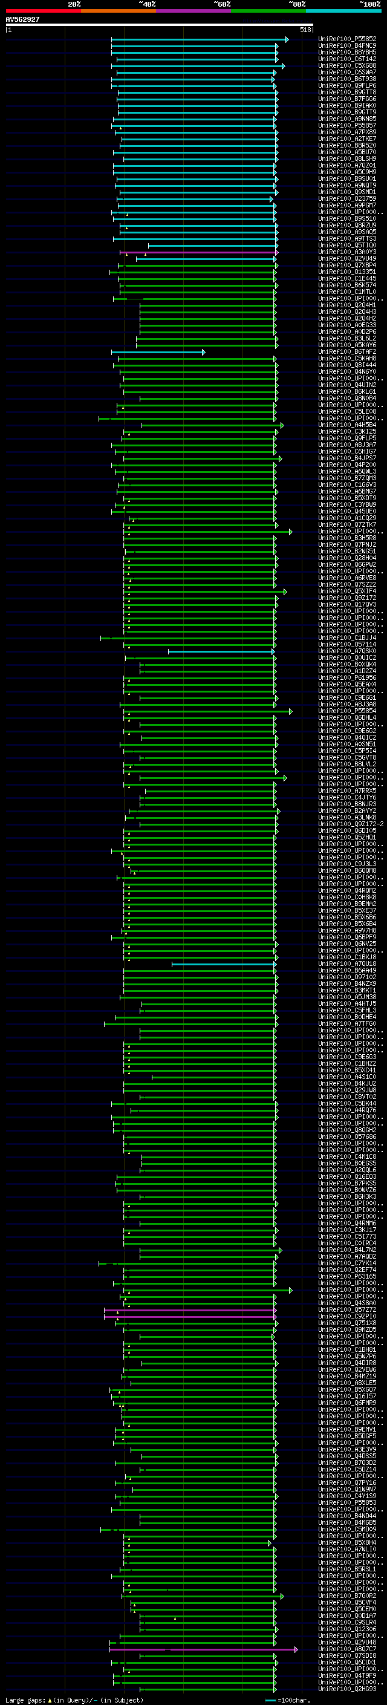Click the UniRef100_O23759 label

click(x=347, y=198)
